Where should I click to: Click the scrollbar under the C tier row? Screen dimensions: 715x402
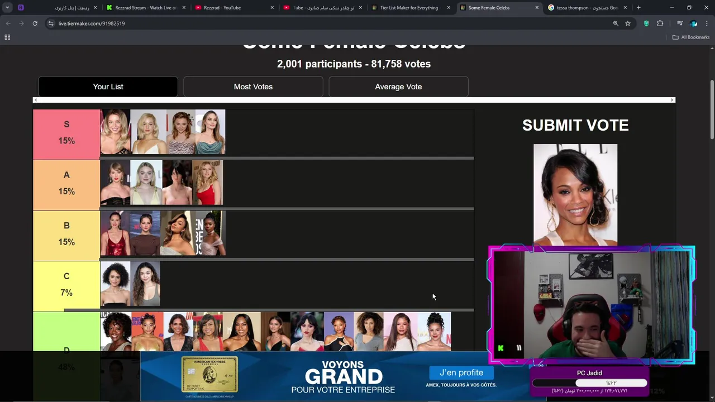[x=269, y=310]
